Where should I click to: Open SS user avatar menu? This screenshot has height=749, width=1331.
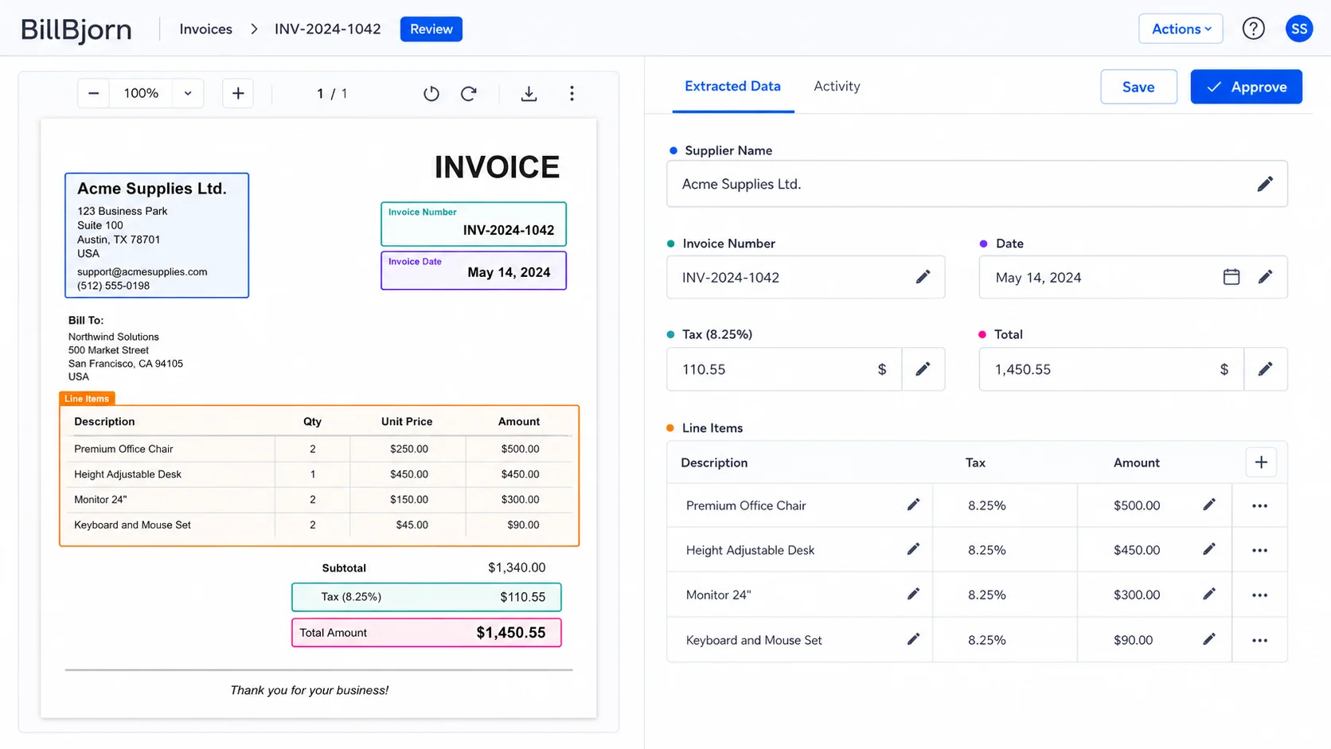click(1299, 29)
